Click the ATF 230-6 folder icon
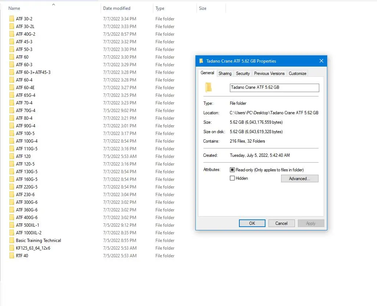The width and height of the screenshot is (377, 306). point(12,194)
